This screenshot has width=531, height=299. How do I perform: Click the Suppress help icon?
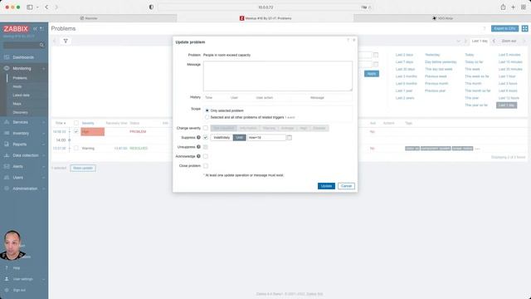pyautogui.click(x=198, y=137)
